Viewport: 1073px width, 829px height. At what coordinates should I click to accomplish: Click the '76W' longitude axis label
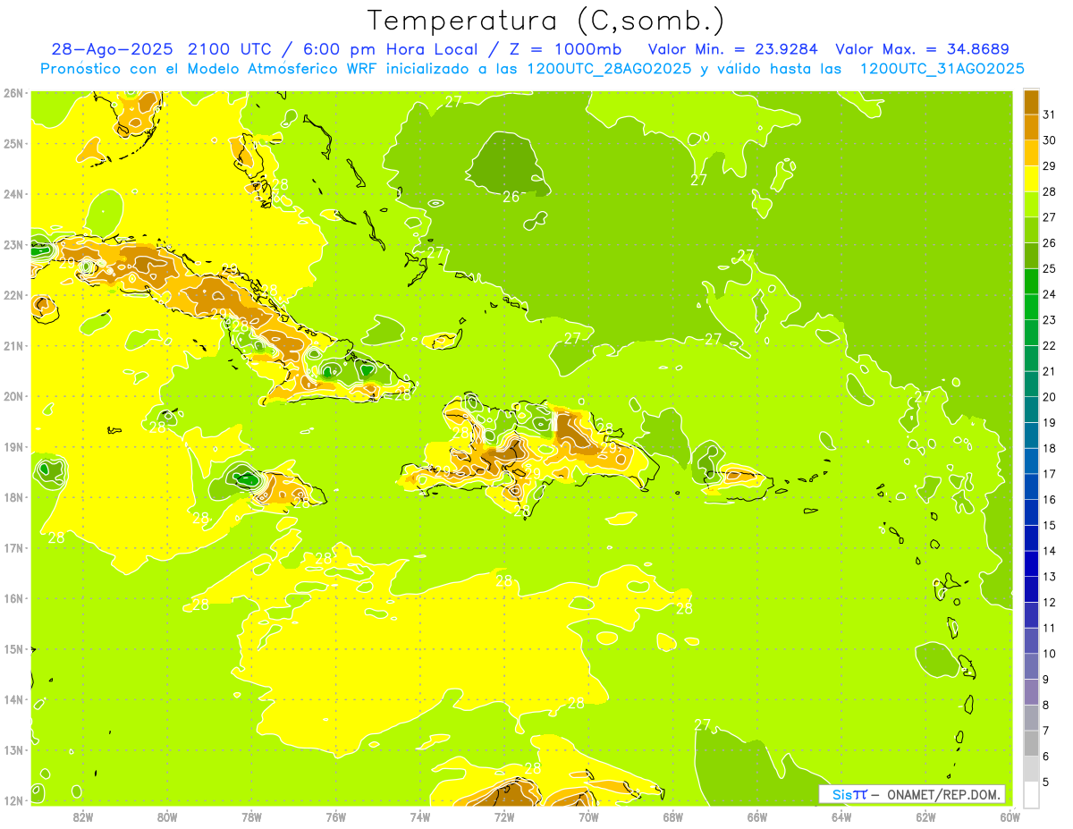pos(335,816)
